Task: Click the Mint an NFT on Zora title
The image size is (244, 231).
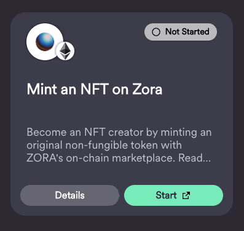Action: 95,89
